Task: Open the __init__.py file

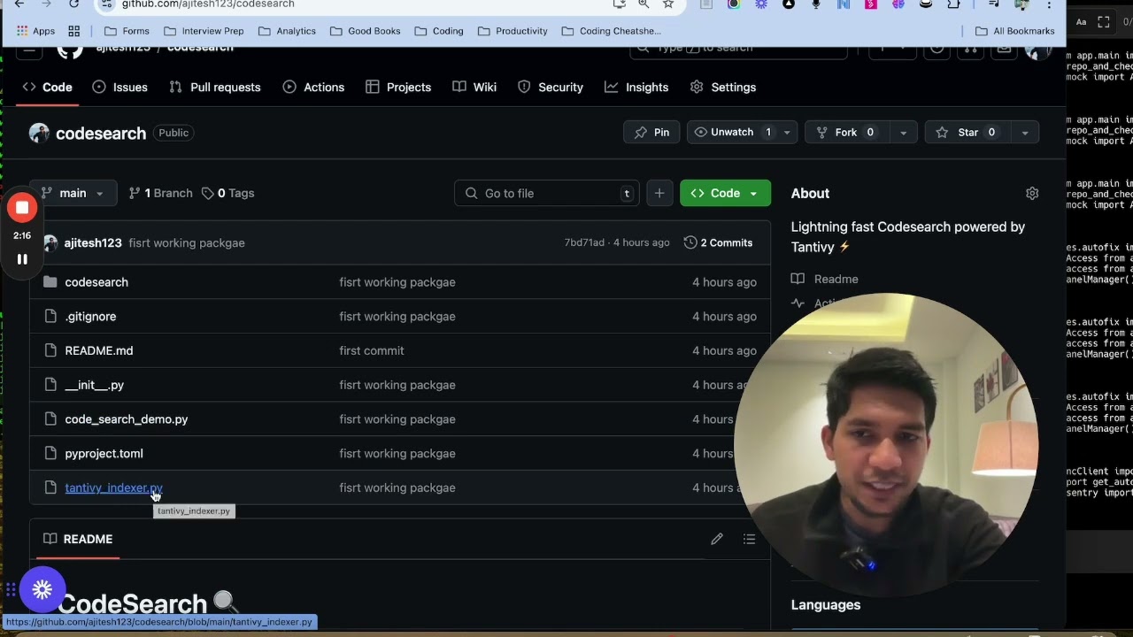Action: click(x=94, y=385)
